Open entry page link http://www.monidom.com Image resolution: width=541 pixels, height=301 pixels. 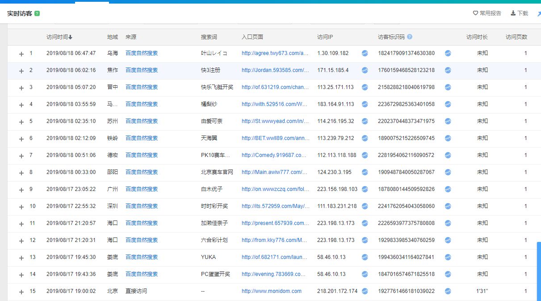(x=272, y=291)
